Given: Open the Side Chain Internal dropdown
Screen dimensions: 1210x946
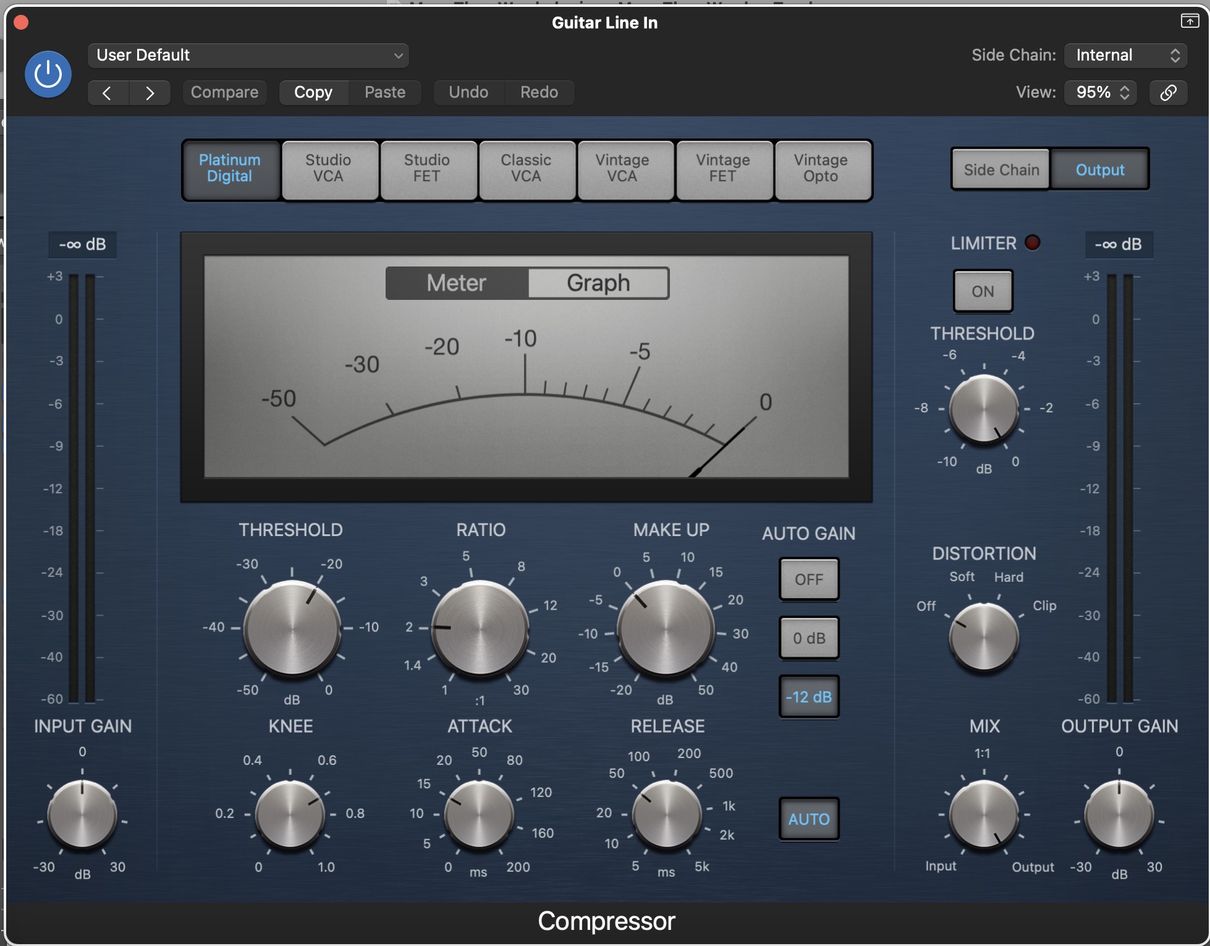Looking at the screenshot, I should pyautogui.click(x=1126, y=56).
